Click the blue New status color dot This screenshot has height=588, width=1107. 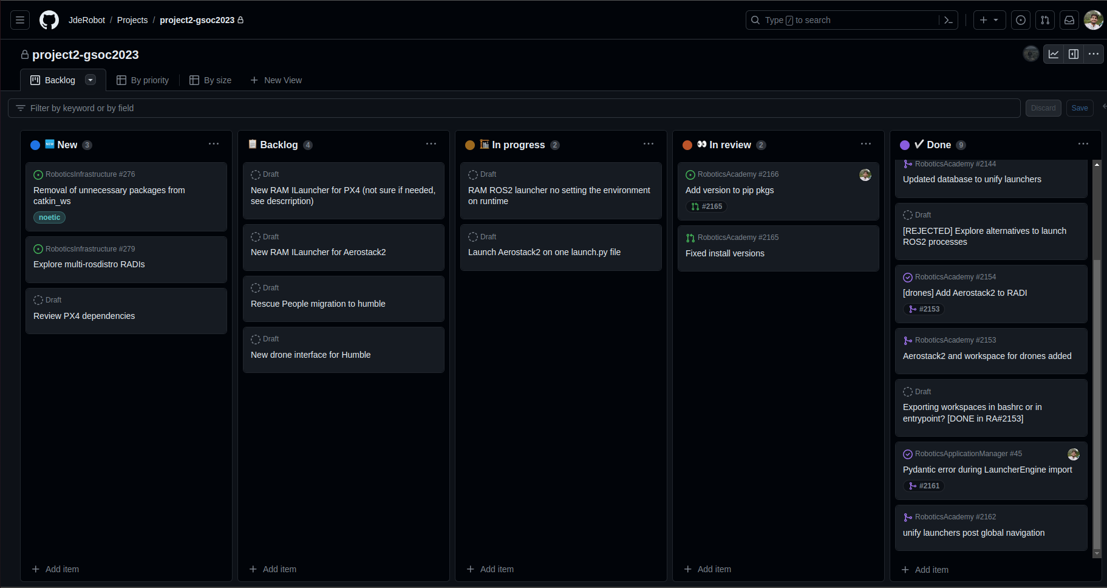35,145
